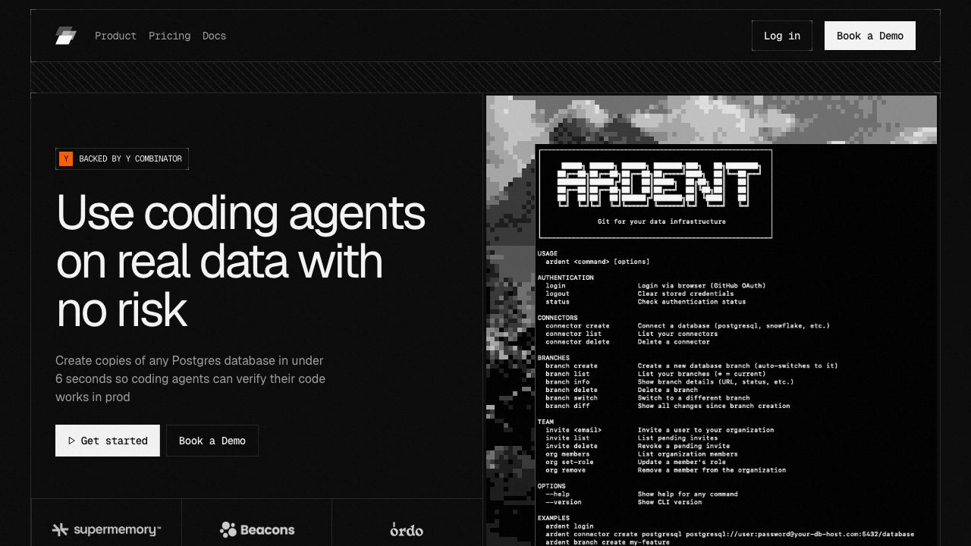The height and width of the screenshot is (546, 971).
Task: Click the '--version' option
Action: click(564, 502)
